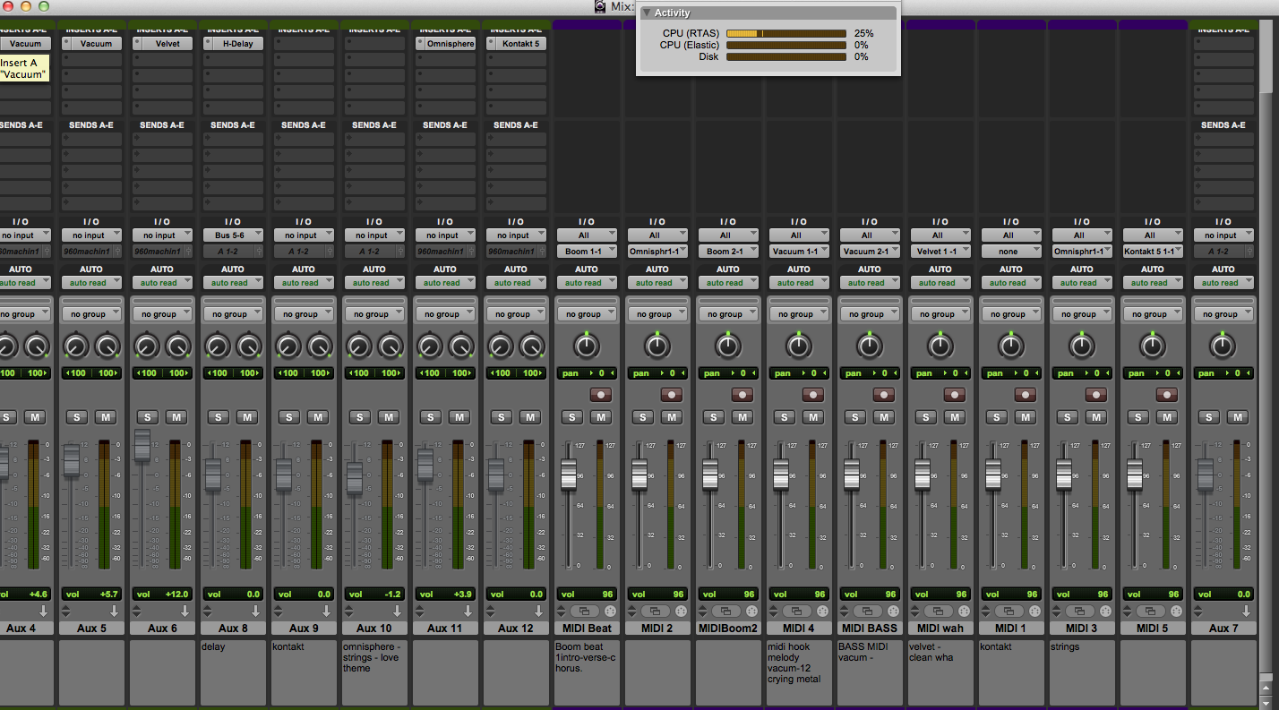Solo the Aux 10 track
The height and width of the screenshot is (710, 1279).
(x=359, y=417)
